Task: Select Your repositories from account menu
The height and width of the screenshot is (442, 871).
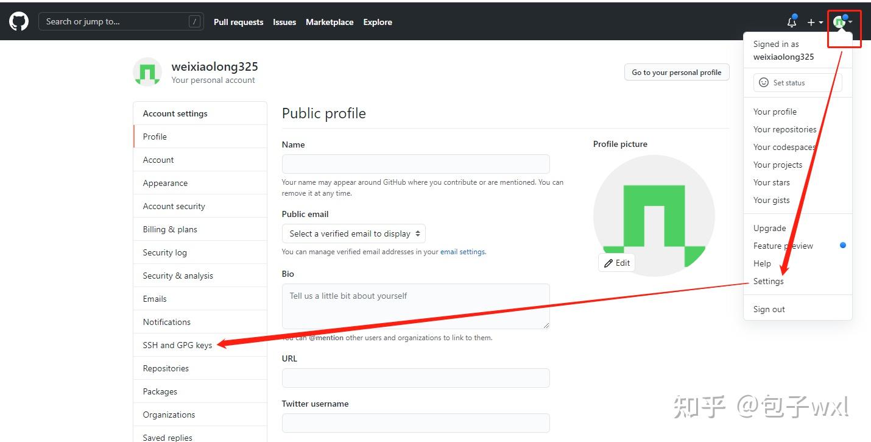Action: coord(785,129)
